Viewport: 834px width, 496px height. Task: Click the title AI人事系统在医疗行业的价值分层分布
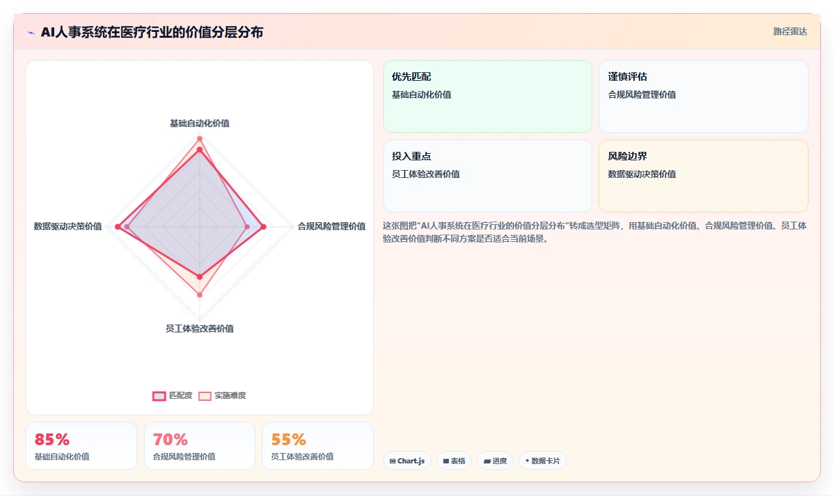click(x=152, y=32)
